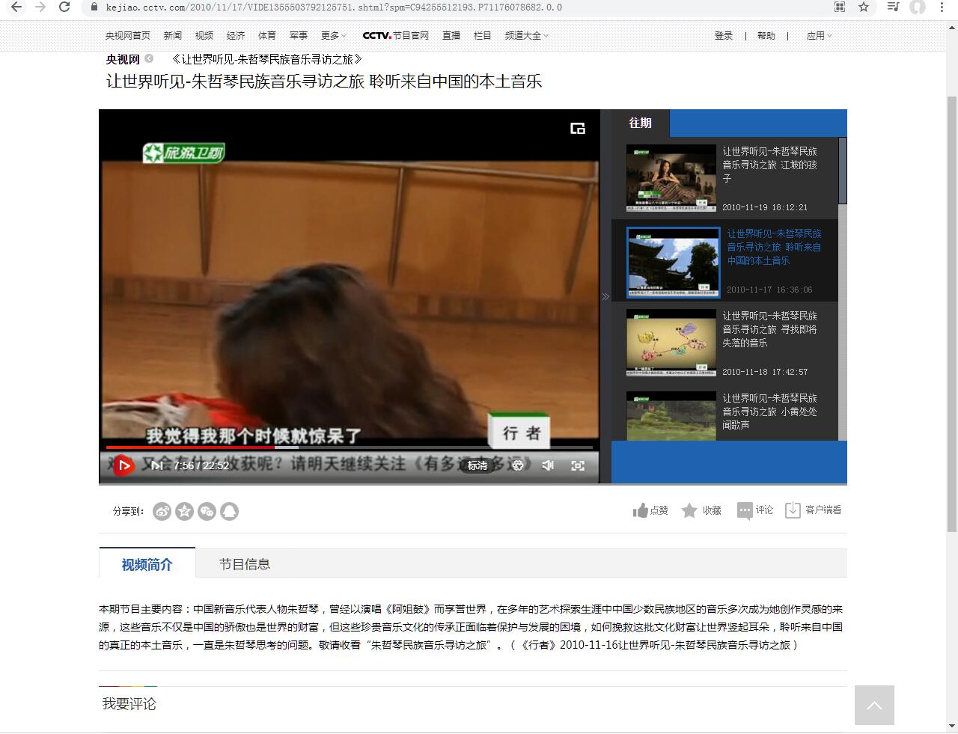Mute the video volume
Image resolution: width=958 pixels, height=734 pixels.
point(548,465)
